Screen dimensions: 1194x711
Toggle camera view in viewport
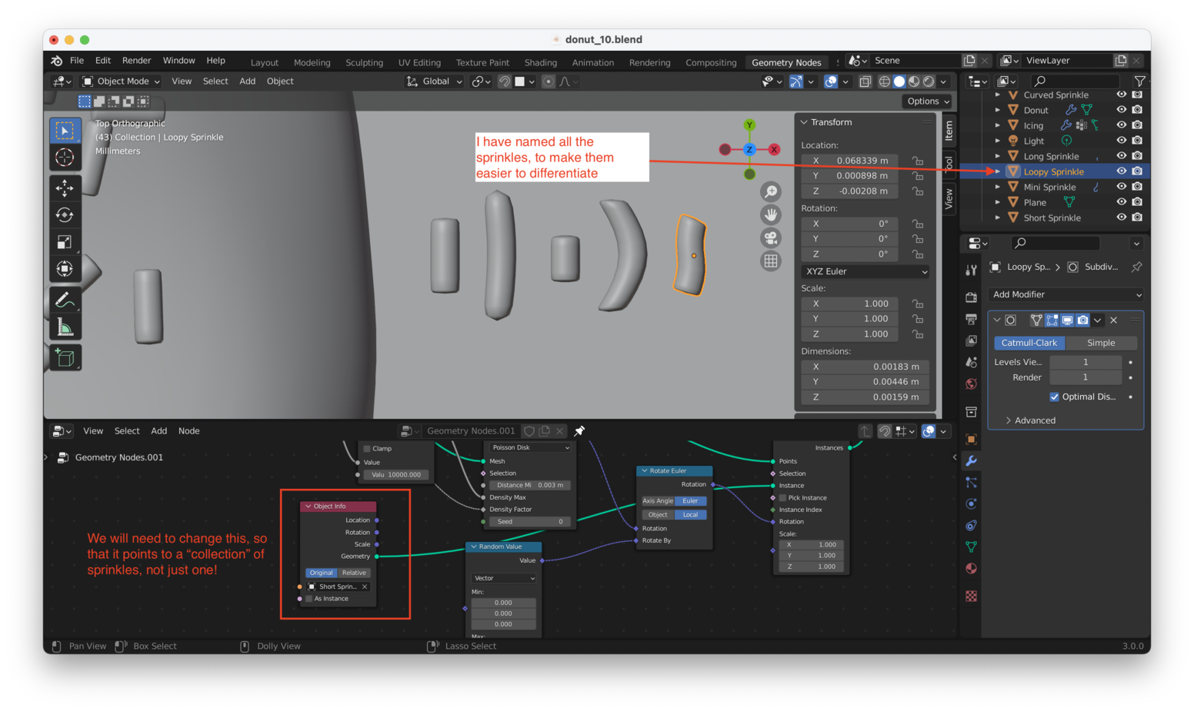[770, 238]
